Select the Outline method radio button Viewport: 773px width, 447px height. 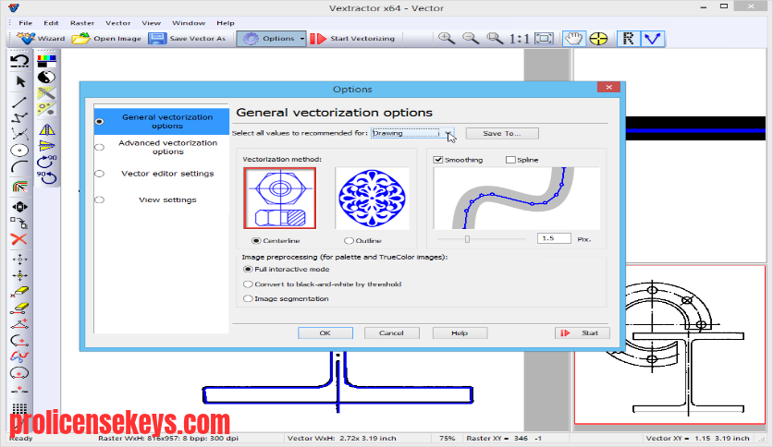[x=349, y=241]
